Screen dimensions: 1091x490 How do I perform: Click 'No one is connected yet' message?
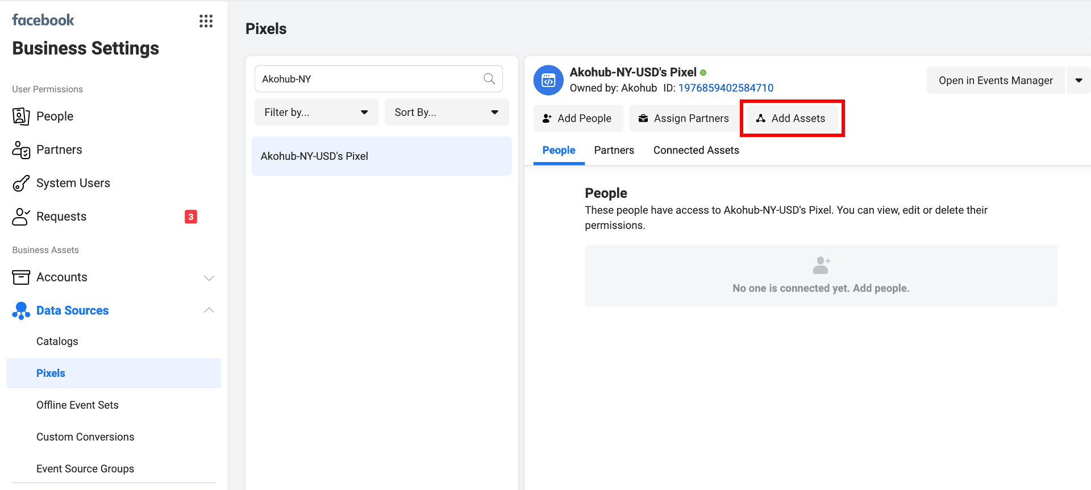pos(821,288)
